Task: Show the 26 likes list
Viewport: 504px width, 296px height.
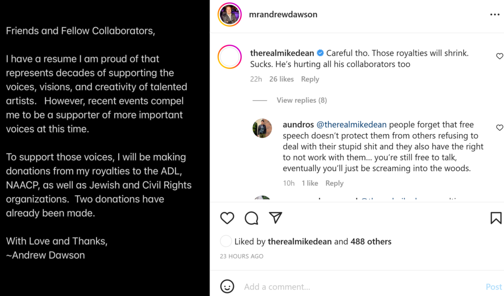Action: (x=282, y=79)
